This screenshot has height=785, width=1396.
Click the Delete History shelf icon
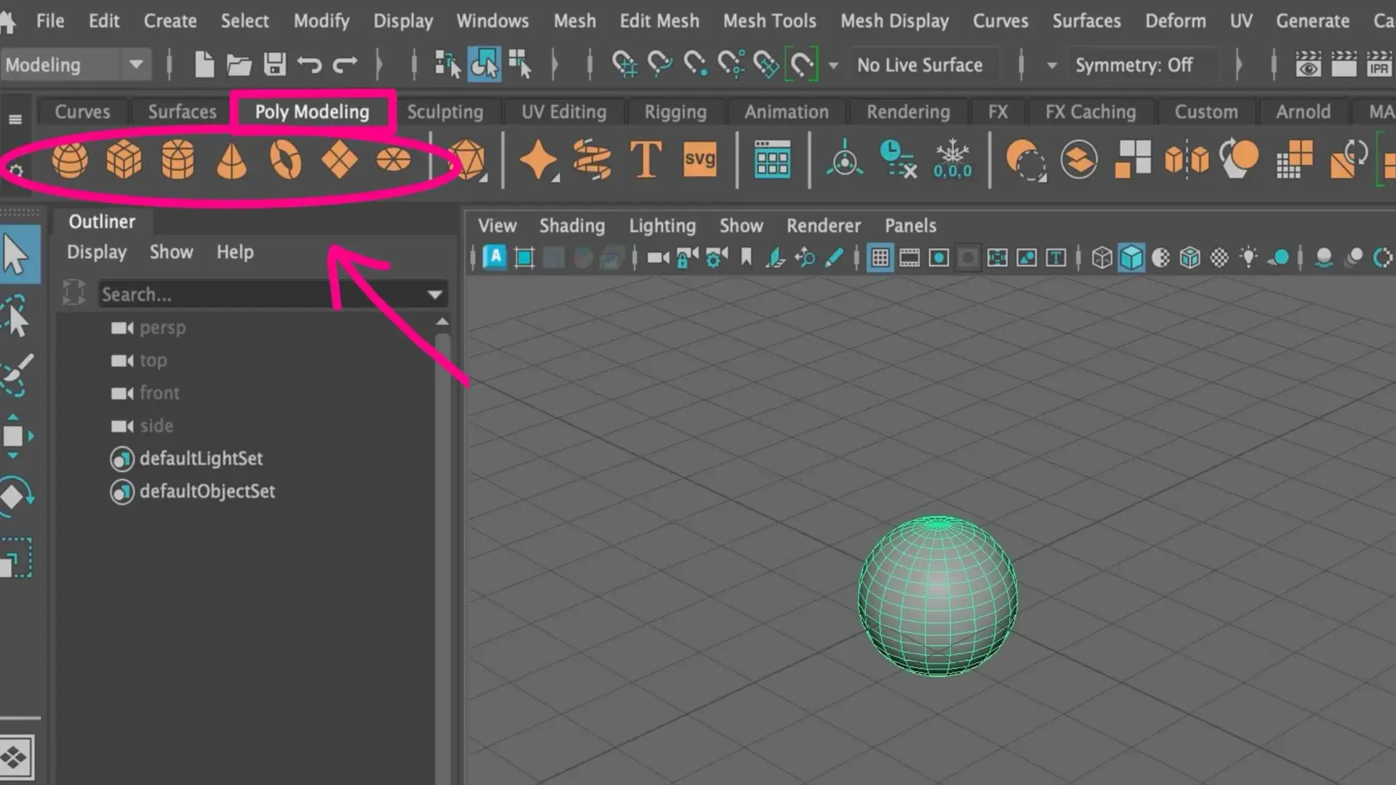point(899,159)
